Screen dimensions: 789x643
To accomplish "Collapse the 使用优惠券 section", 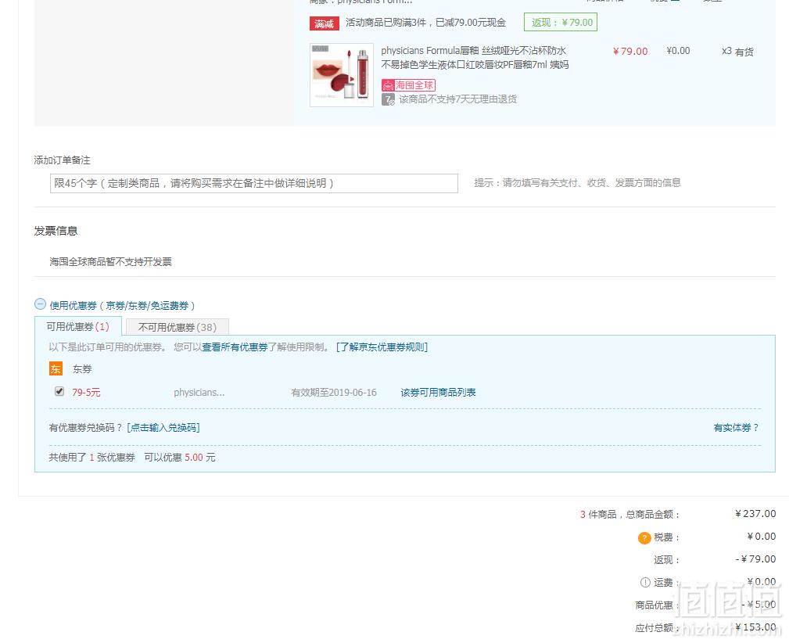I will [x=40, y=304].
